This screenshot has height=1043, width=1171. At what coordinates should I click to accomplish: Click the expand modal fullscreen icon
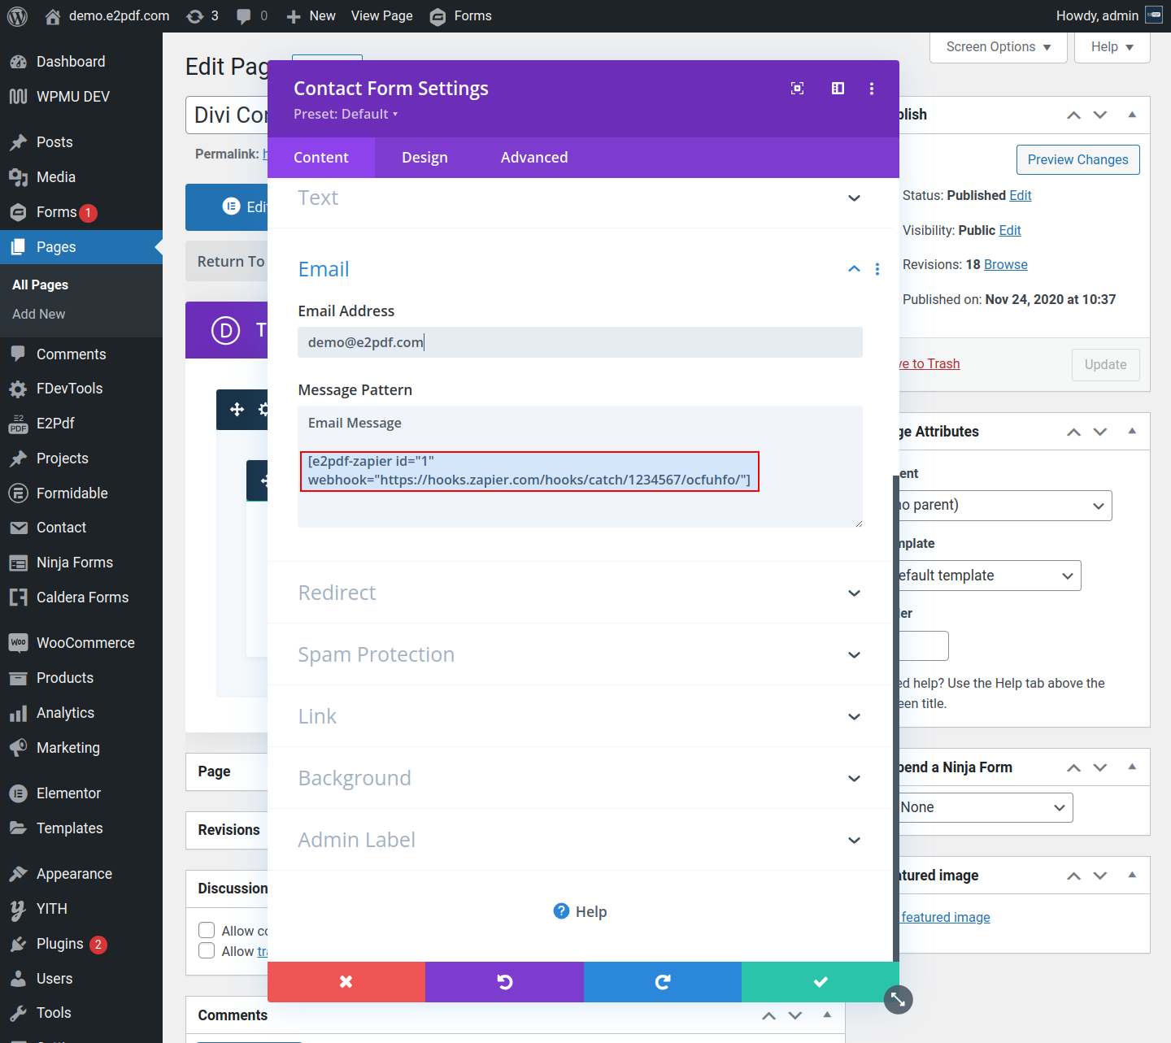797,89
